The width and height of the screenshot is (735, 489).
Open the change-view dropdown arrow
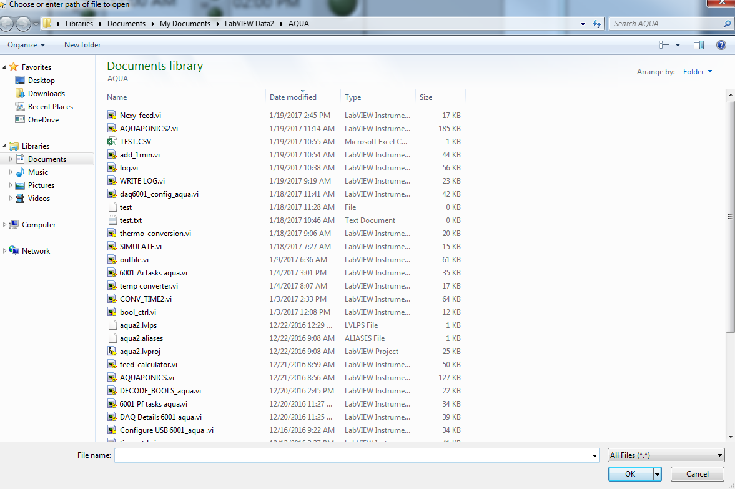click(678, 44)
